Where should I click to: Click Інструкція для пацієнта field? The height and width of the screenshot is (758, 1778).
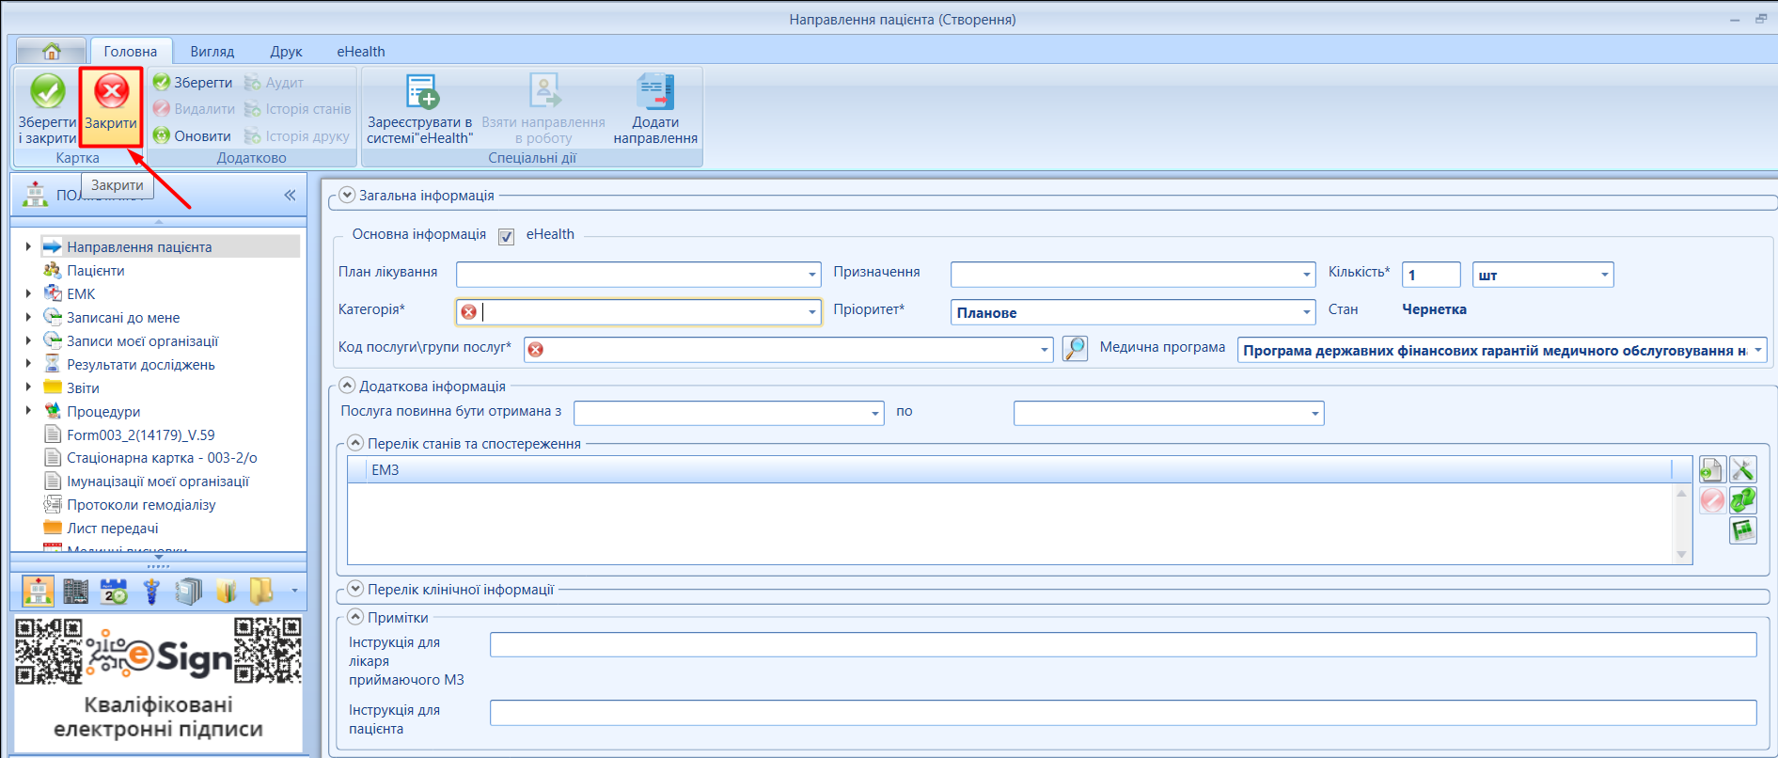[x=1123, y=712]
